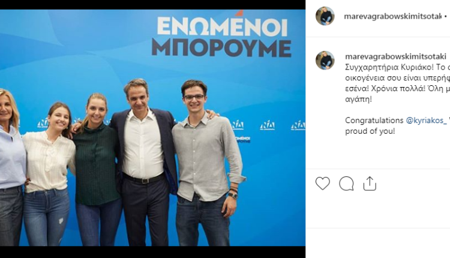Click the profile avatar beside the caption

325,60
